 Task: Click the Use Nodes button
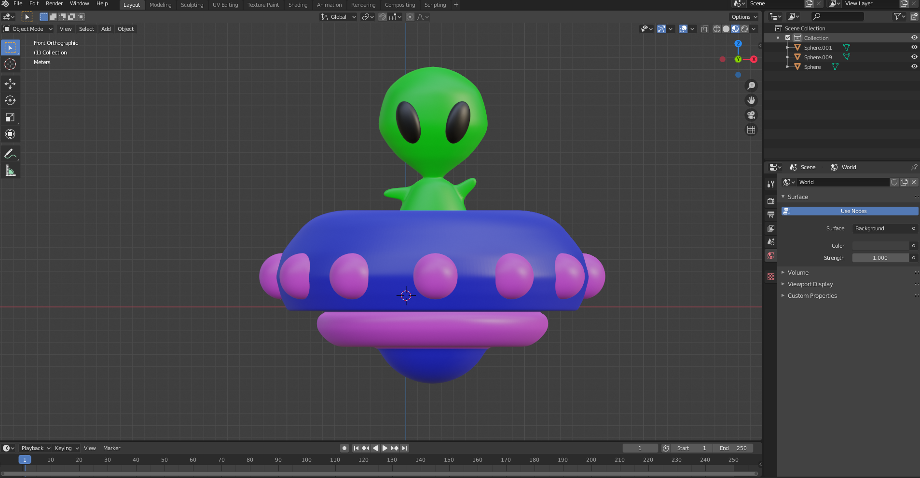tap(853, 211)
